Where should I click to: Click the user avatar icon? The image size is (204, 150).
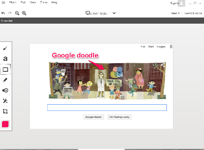(182, 3)
